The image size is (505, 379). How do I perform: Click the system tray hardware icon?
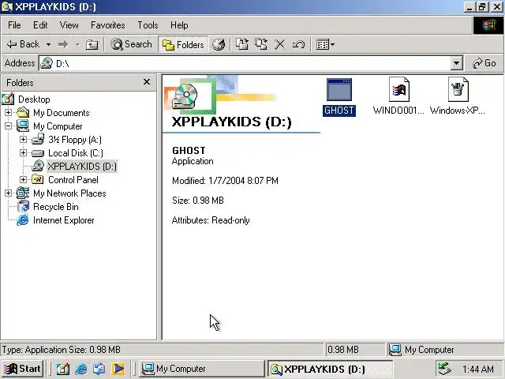point(446,369)
